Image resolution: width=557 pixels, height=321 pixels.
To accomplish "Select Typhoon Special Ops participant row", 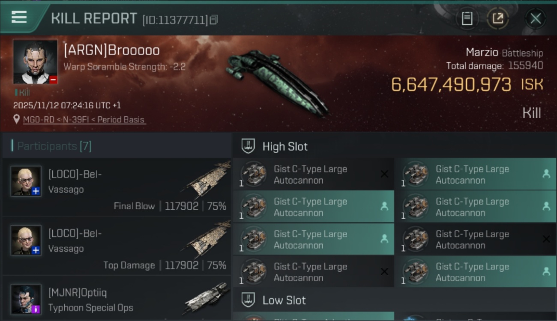I will (x=117, y=300).
